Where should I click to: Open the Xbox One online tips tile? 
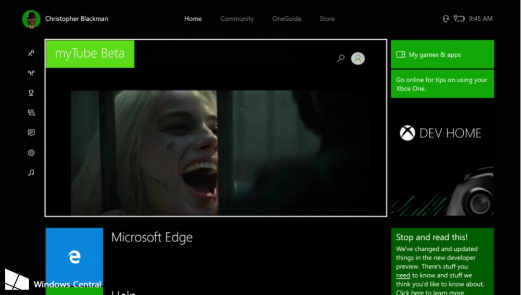pos(442,84)
